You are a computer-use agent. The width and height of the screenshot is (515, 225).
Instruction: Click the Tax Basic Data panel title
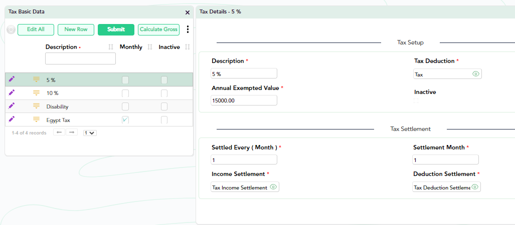point(27,12)
